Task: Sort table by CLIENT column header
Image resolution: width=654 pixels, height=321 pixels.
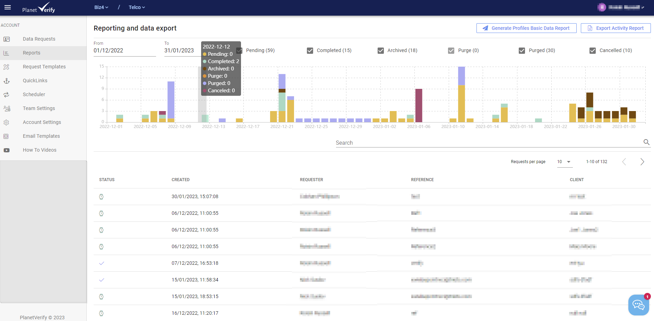Action: (x=577, y=180)
